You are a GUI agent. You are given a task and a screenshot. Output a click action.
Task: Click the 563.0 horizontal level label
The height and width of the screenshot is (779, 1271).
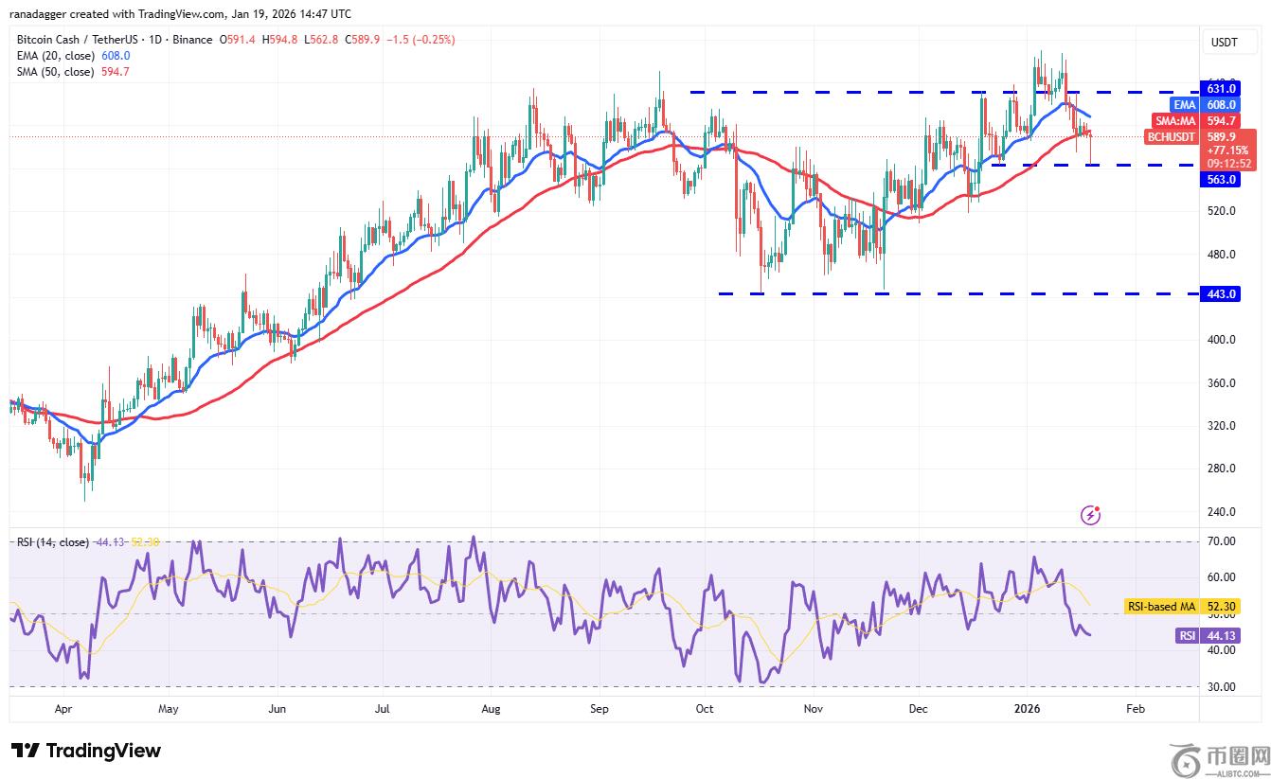(1221, 180)
